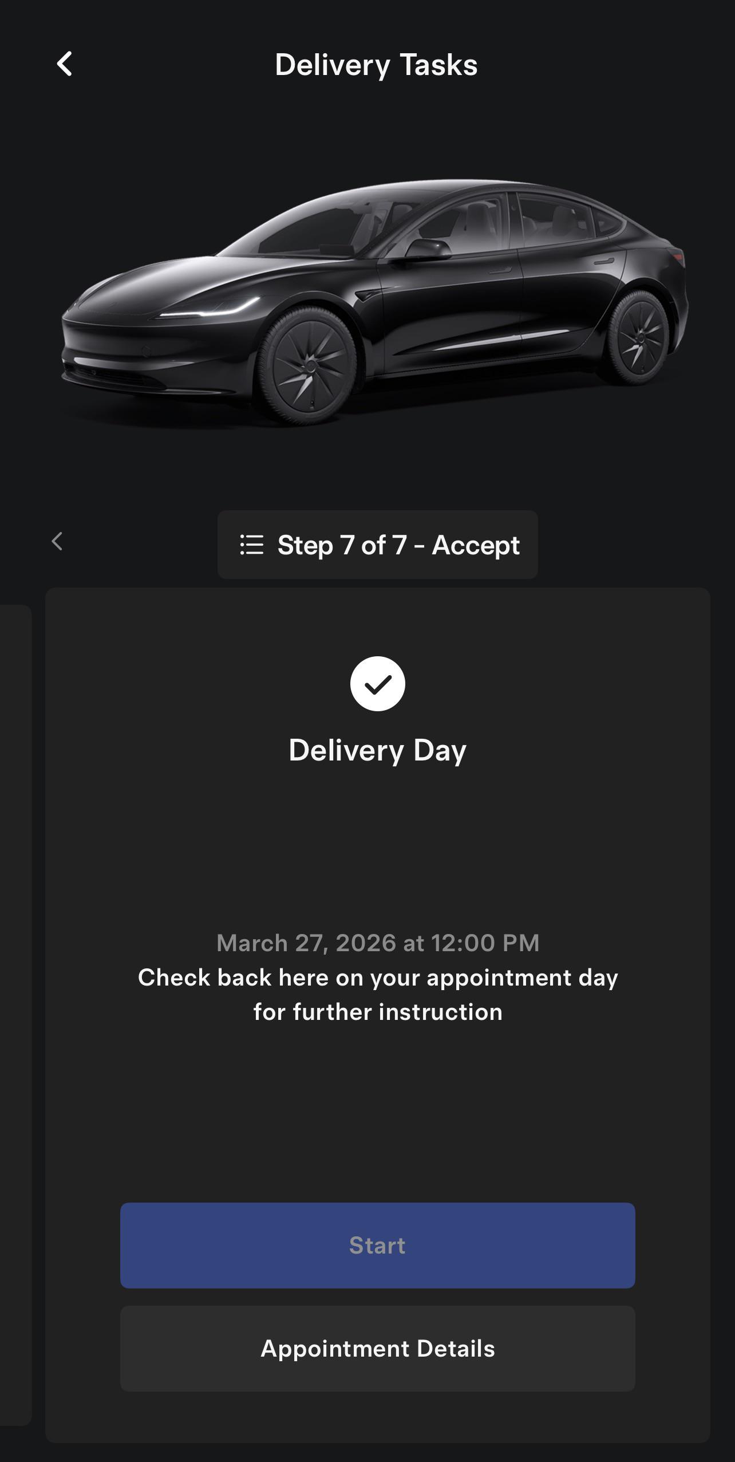Tap the March 27, 2026 appointment time

(x=377, y=943)
